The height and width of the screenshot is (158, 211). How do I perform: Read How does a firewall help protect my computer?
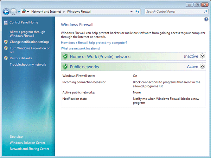pos(94,43)
